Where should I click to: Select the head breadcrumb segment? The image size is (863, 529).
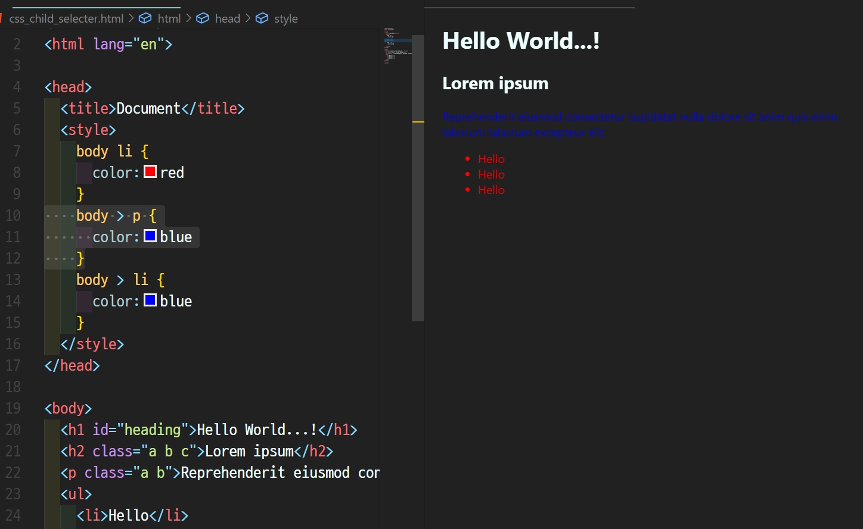(228, 18)
